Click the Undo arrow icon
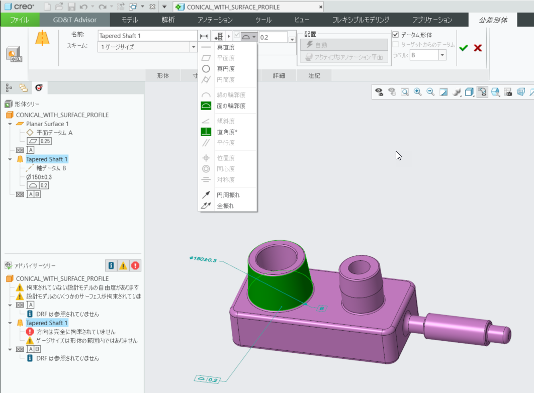The image size is (534, 393). pos(83,7)
